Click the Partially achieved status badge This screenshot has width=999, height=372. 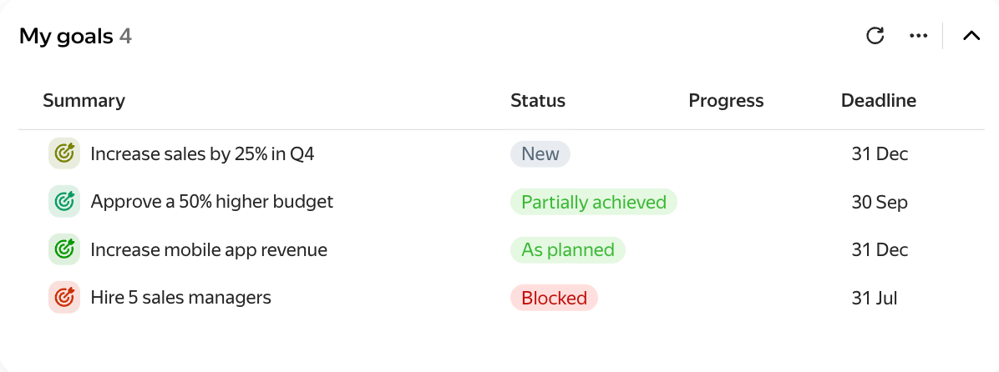point(594,202)
